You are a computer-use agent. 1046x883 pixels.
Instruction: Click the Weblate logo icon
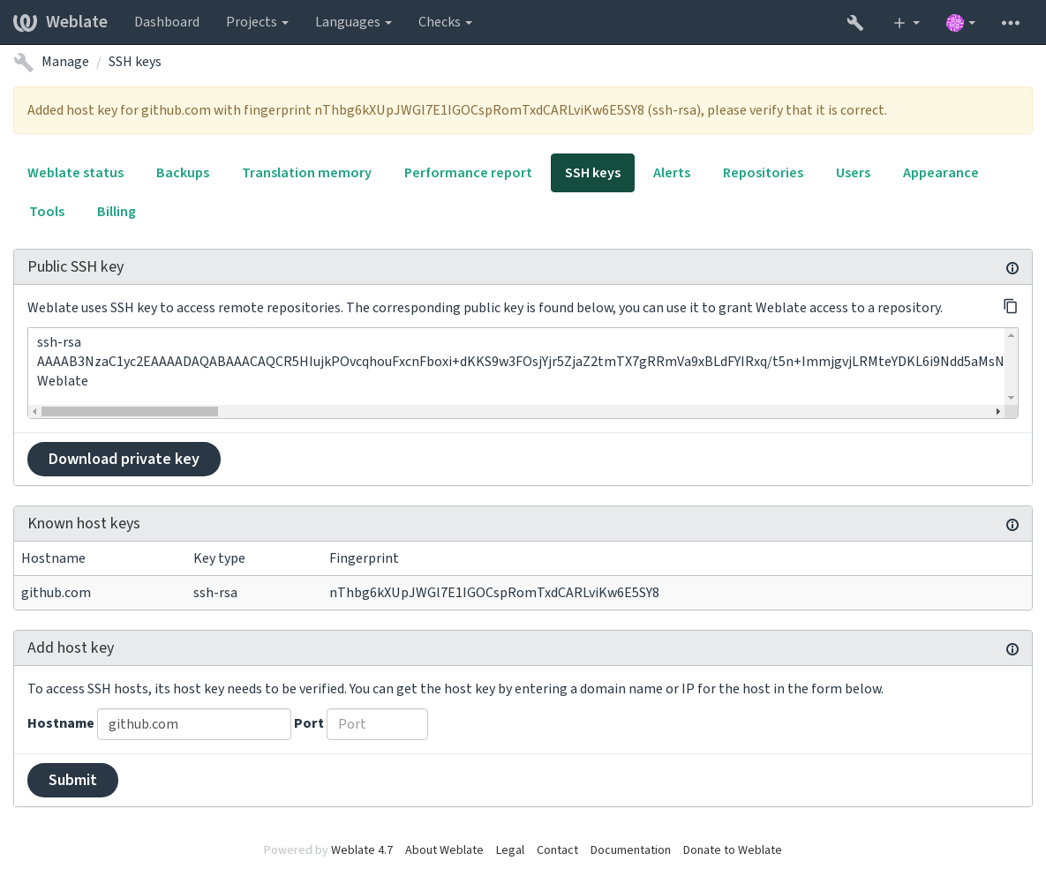pyautogui.click(x=26, y=22)
